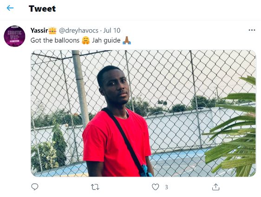This screenshot has height=197, width=261.
Task: Open Yassir's round profile avatar
Action: click(14, 36)
